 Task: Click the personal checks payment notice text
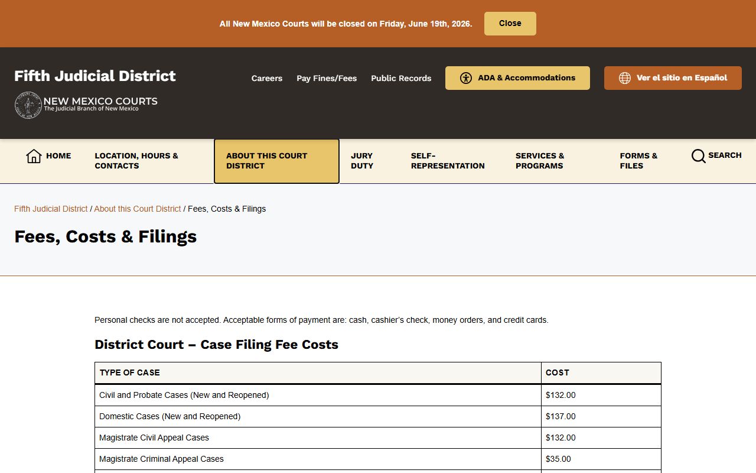click(x=321, y=320)
